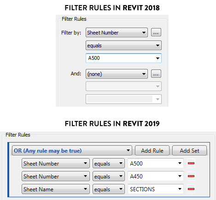Open the SECTIONS value dropdown
Image resolution: width=216 pixels, height=200 pixels.
(x=156, y=189)
